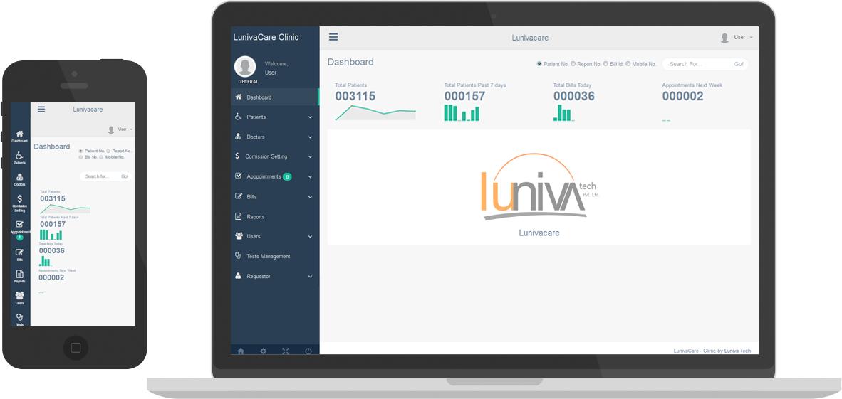Screen dimensions: 842x399
Task: Expand the Bills chevron in laptop sidebar
Action: tap(311, 197)
